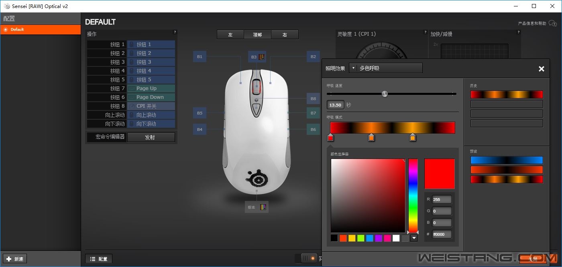Open the lighting effect (多色呼吸) dropdown
Screen dimensions: 562x267
click(x=386, y=68)
